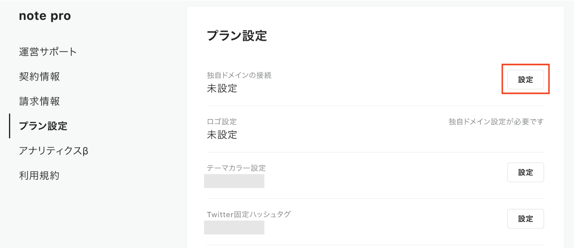Screen dimensions: 574x248
Task: Click gray placeholder under Twitter固定ハッシュタグ
Action: [x=234, y=227]
